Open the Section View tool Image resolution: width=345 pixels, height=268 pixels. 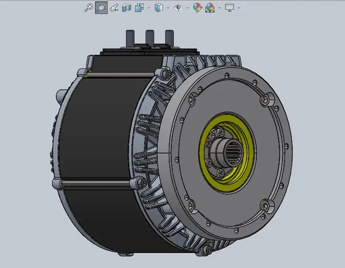(x=127, y=8)
